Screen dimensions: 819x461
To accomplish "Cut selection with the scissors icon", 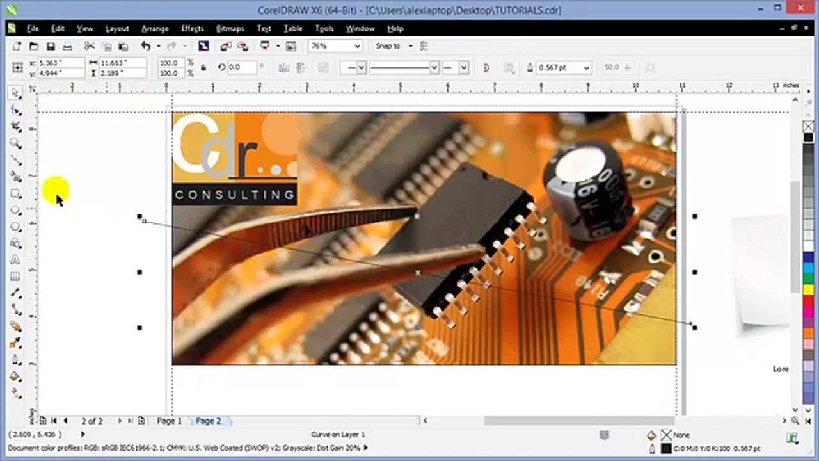I will [90, 46].
